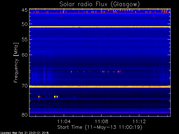This screenshot has height=134, width=179.
Task: Click the 11:12 time tick label
Action: [x=139, y=121]
